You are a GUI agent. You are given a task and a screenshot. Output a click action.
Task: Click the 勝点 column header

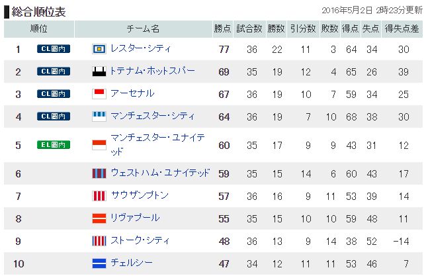pyautogui.click(x=222, y=29)
